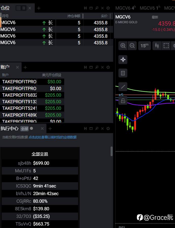Open the 15m timeframe dropdown

coord(144,46)
